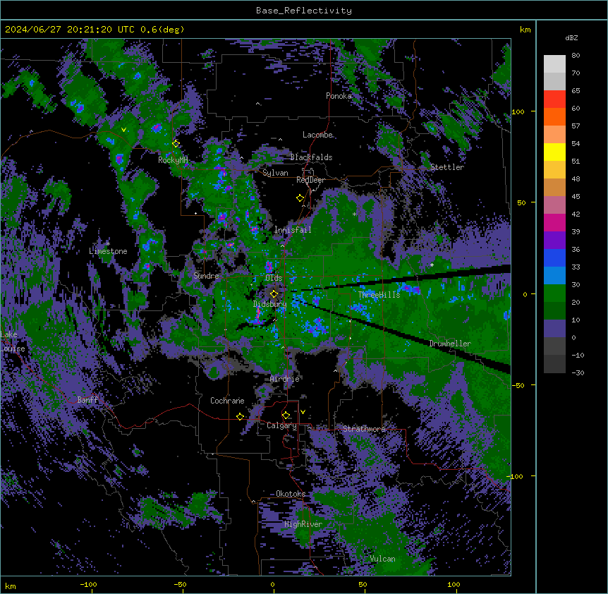Click the Olds label
This screenshot has height=594, width=608.
tap(274, 278)
